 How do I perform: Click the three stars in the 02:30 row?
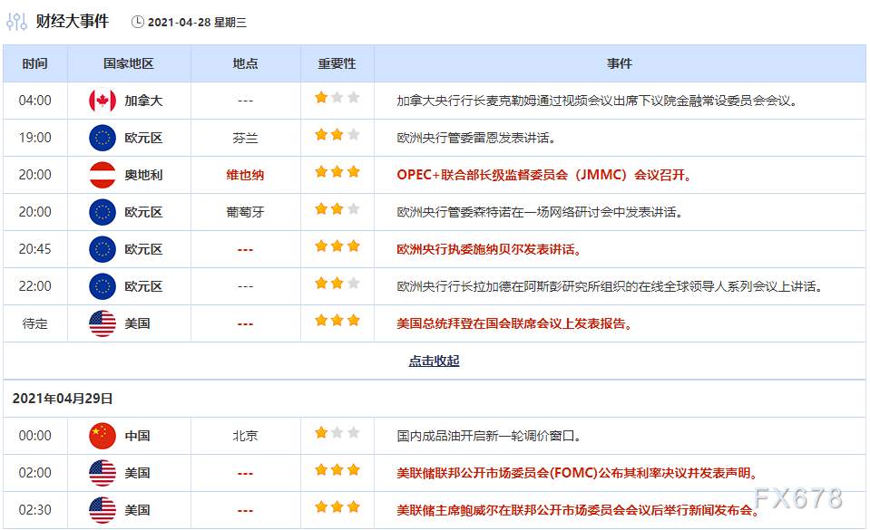click(x=337, y=507)
